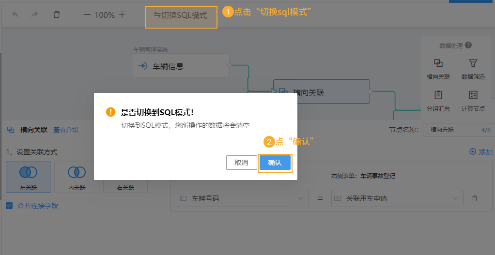
Task: Pick the 分组汇总 icon
Action: 438,95
